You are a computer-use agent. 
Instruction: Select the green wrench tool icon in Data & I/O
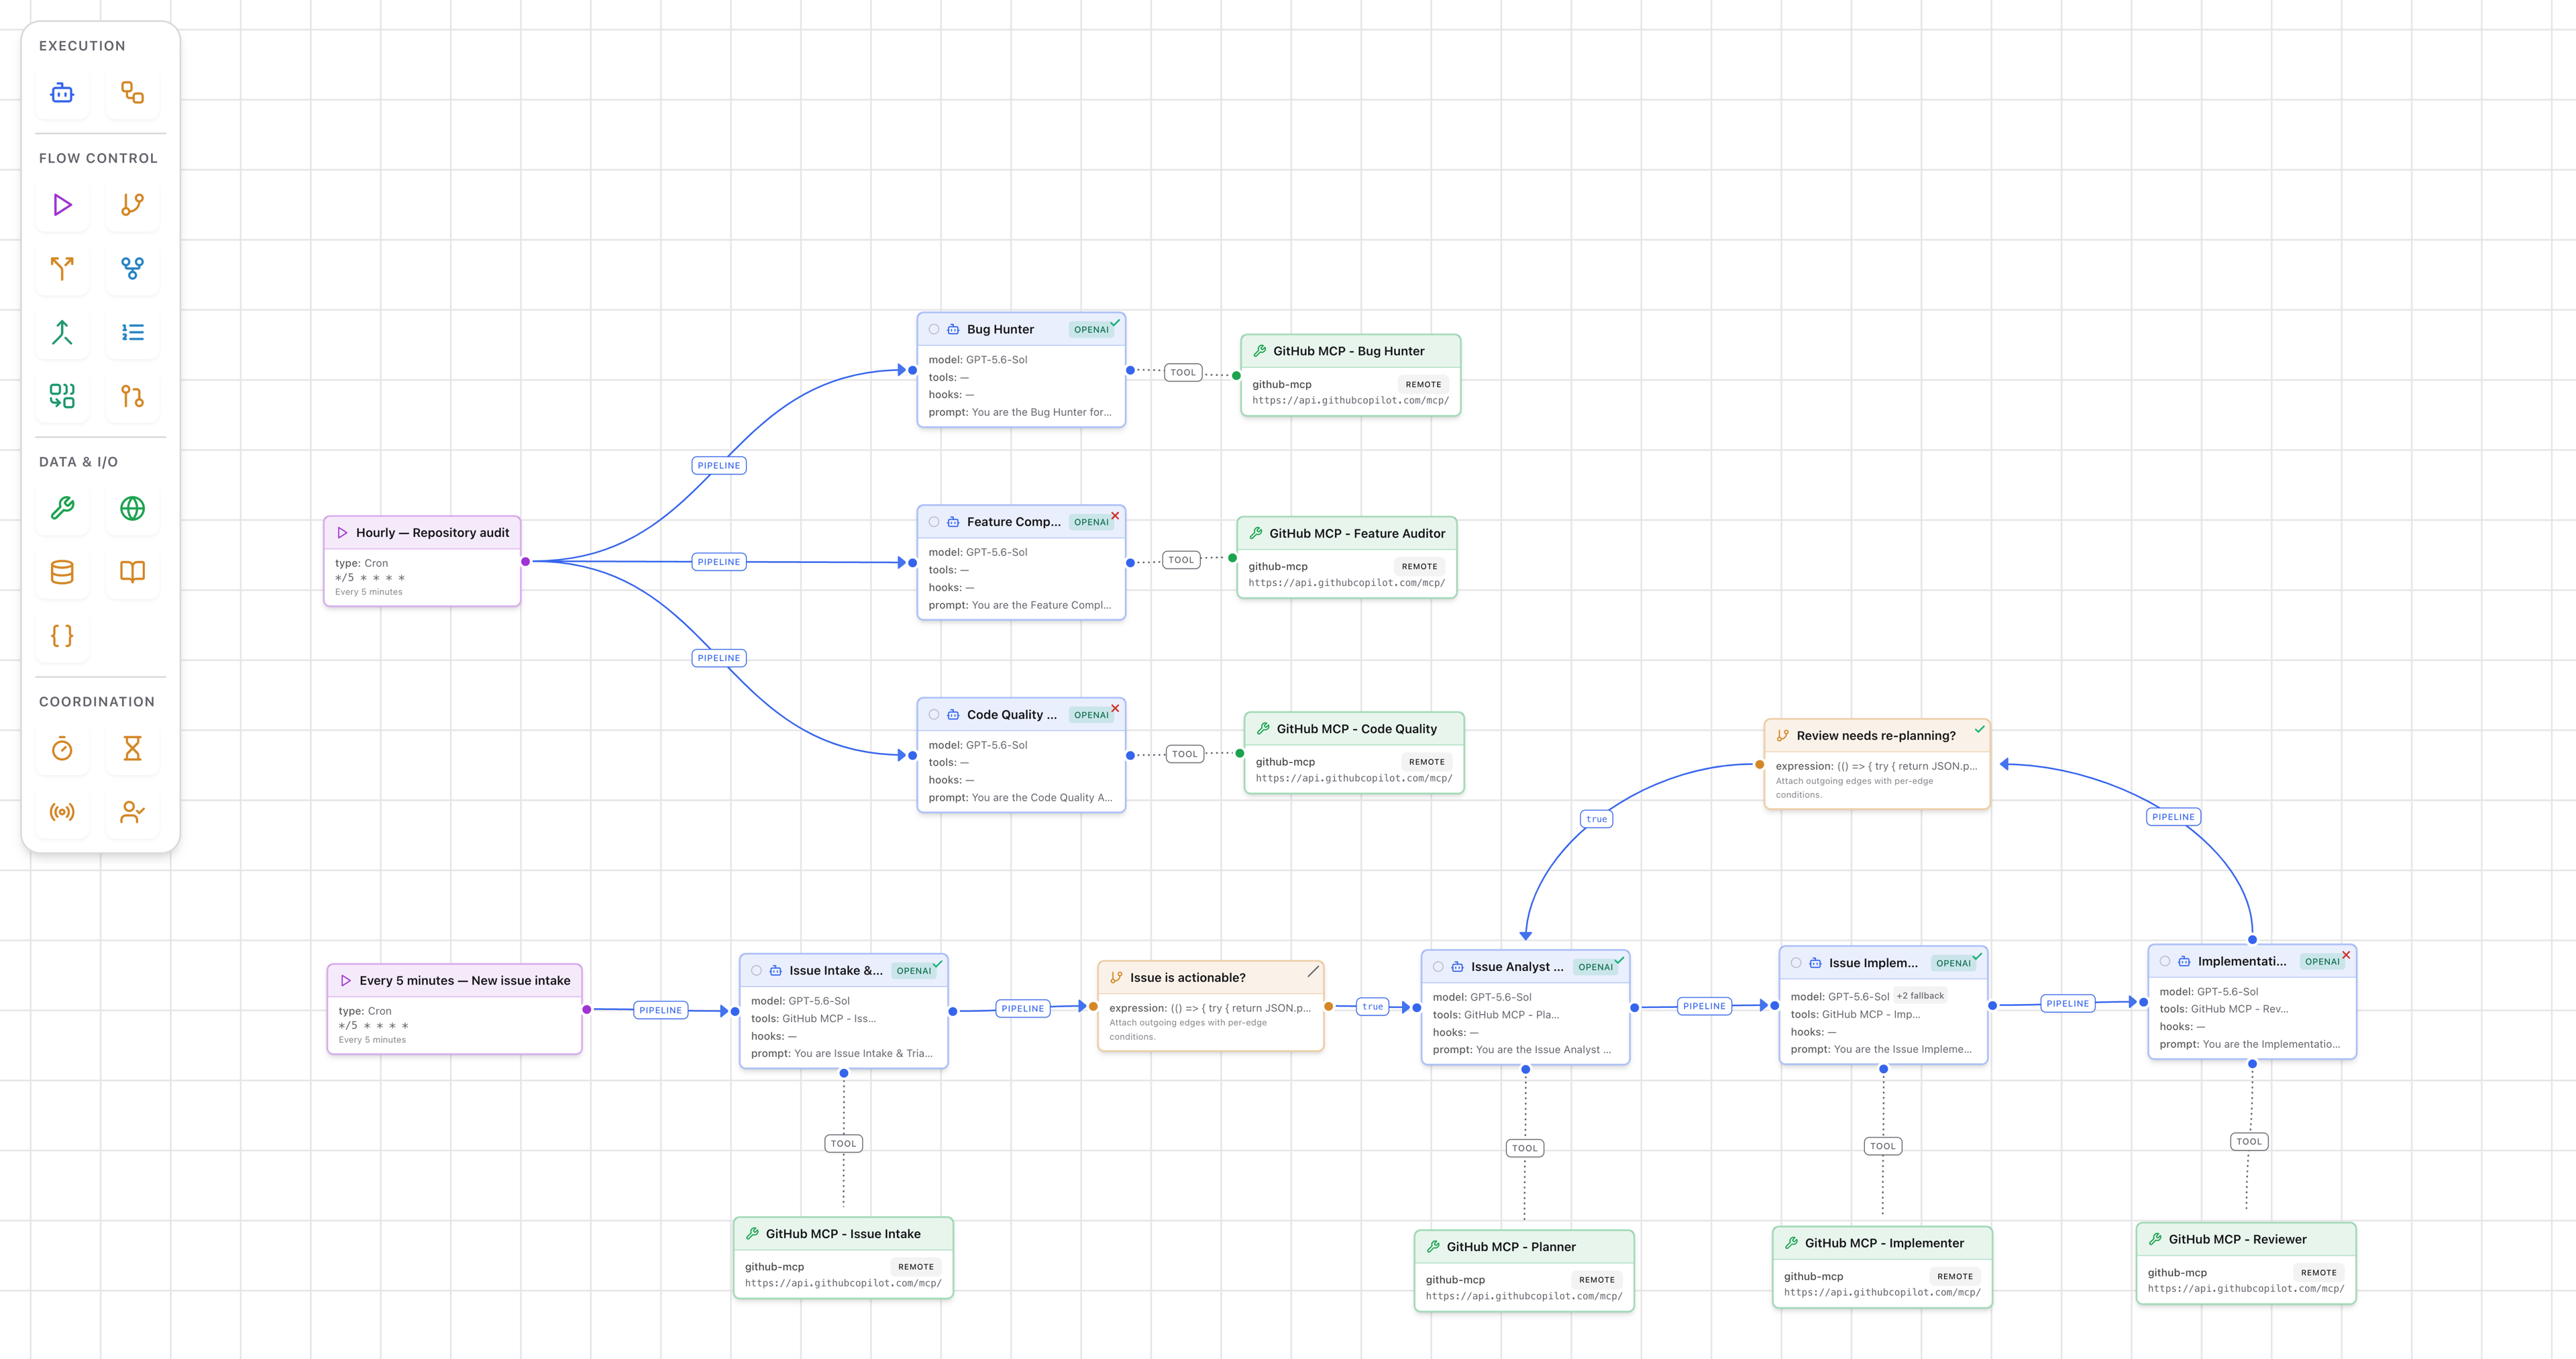click(x=62, y=509)
